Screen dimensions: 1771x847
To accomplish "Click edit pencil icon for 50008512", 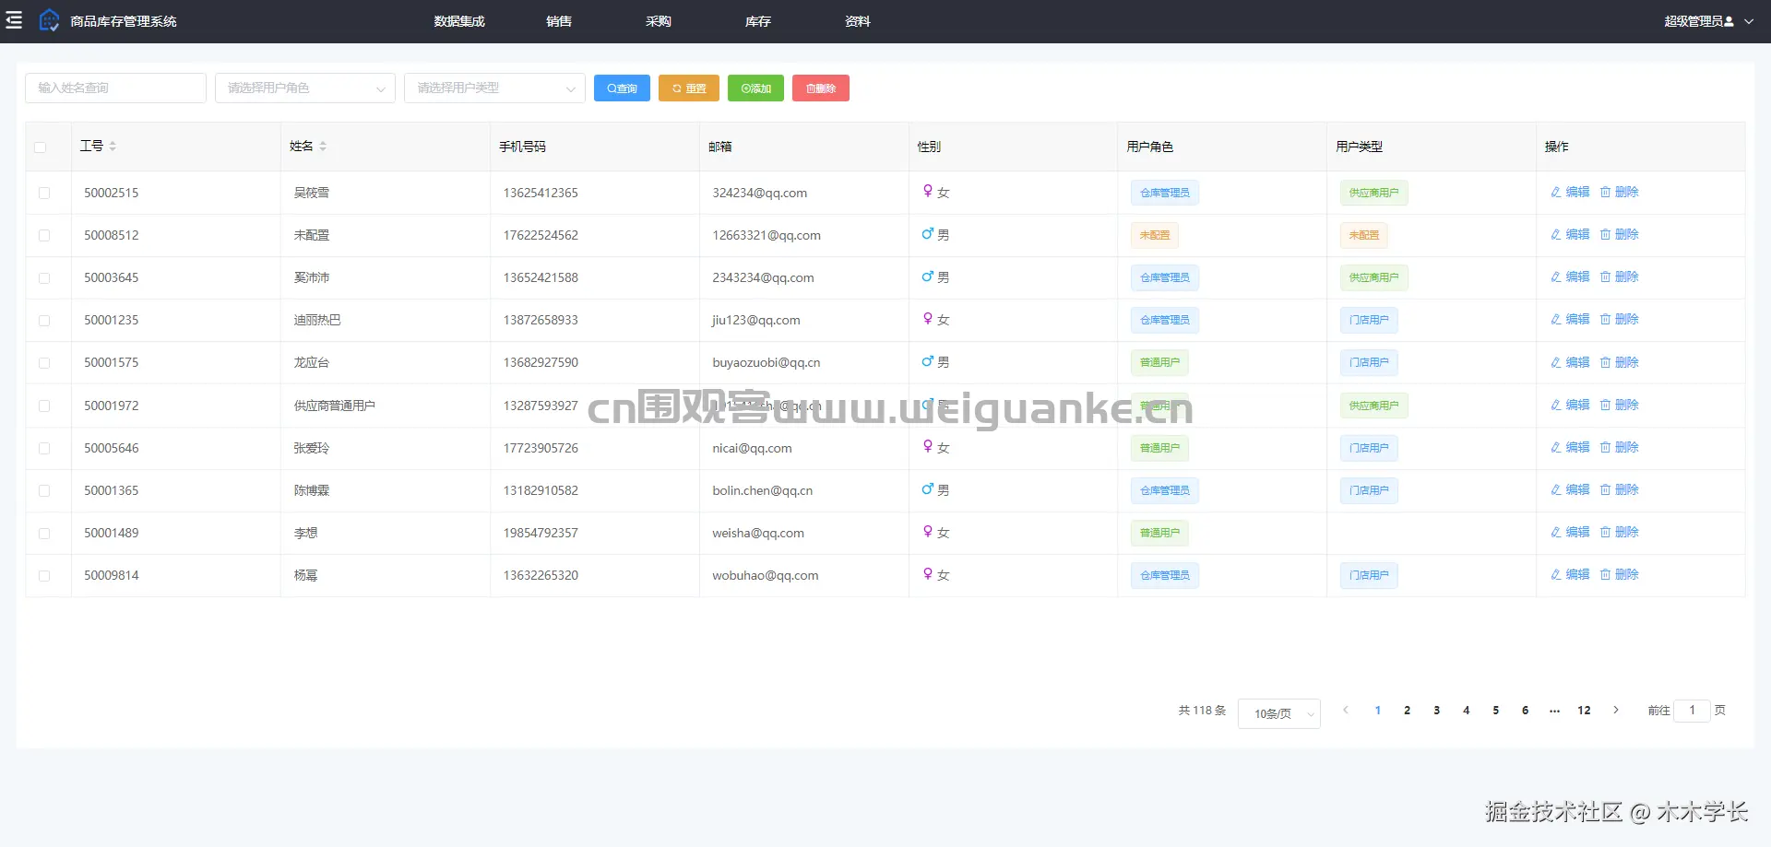I will coord(1556,234).
